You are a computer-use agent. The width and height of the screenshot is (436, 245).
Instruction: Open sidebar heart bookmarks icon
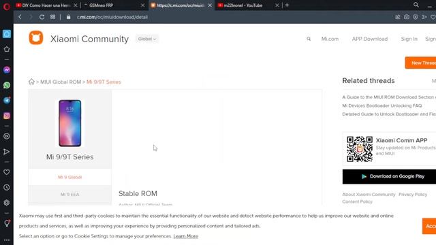[x=7, y=172]
